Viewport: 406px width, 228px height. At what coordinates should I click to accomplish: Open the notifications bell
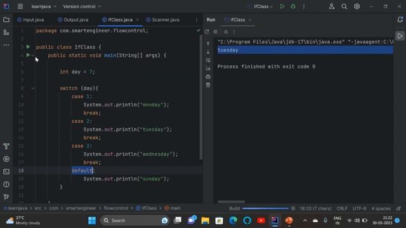click(400, 20)
